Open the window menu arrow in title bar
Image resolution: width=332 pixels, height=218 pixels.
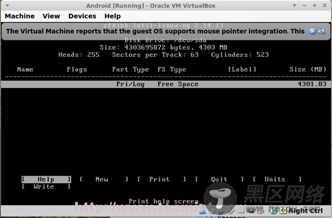(7, 6)
